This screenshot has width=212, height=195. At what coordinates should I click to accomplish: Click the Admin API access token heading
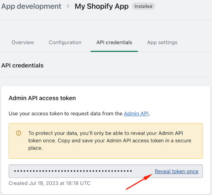[42, 98]
